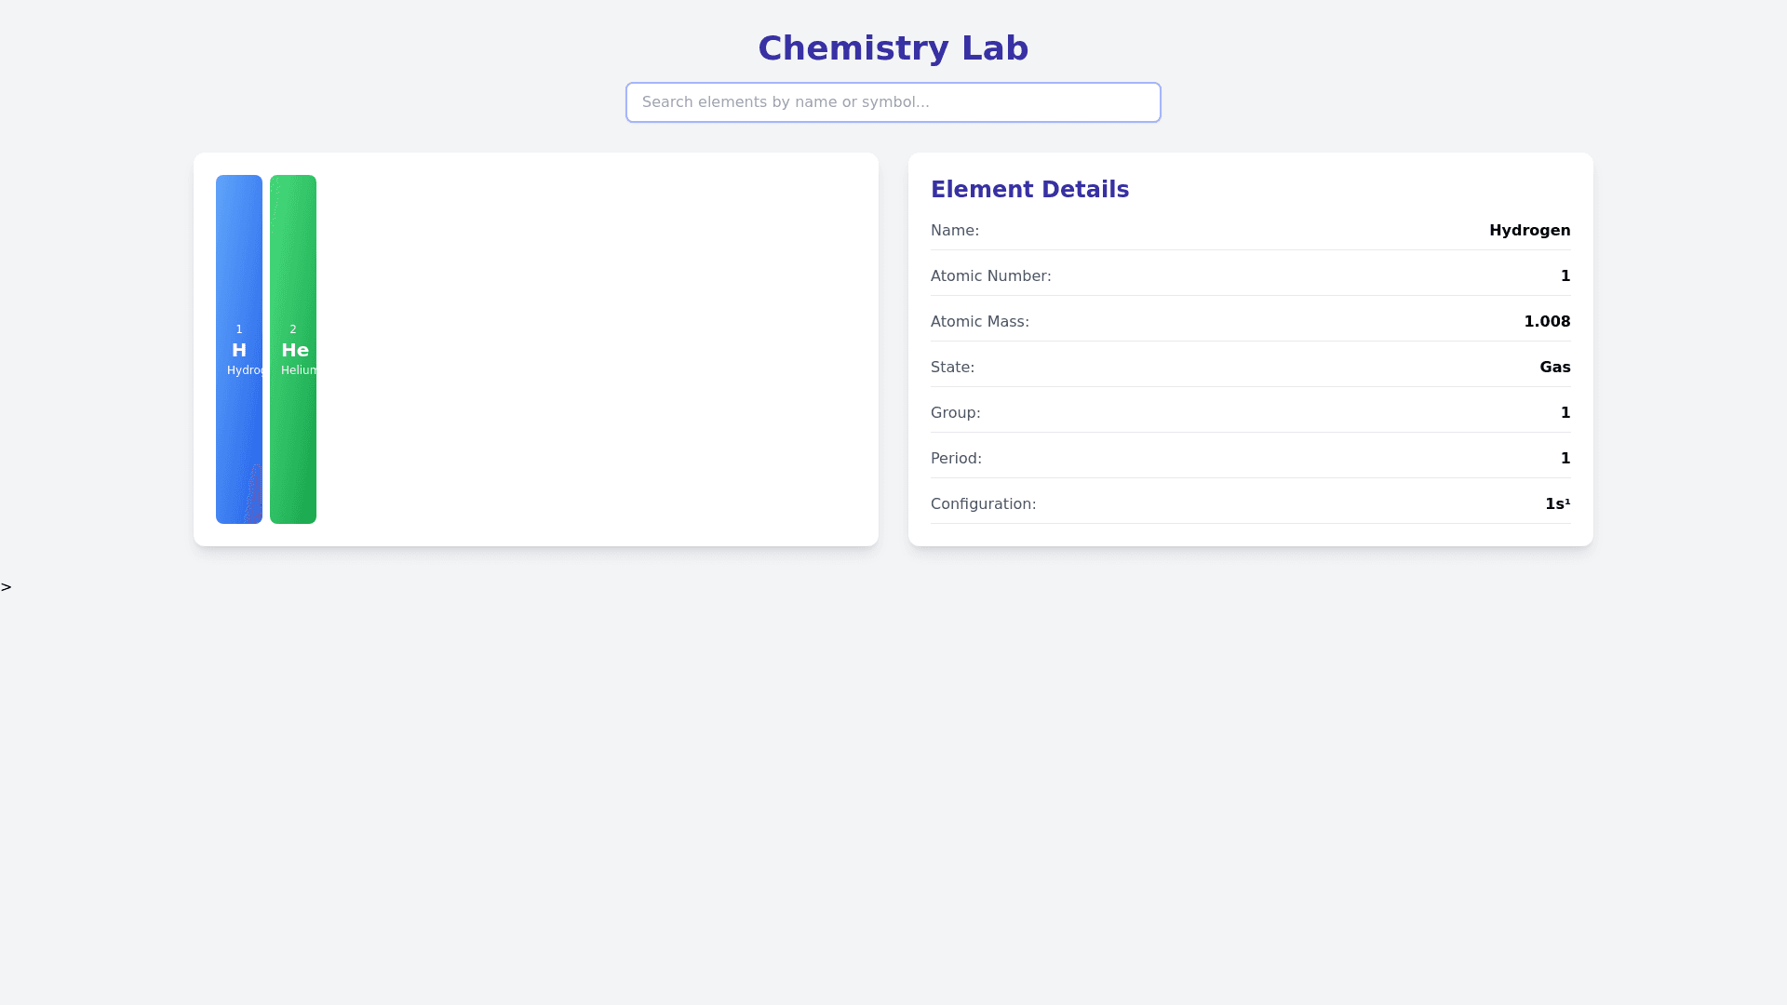Click the 'Group:' label
The image size is (1787, 1005).
click(x=955, y=413)
